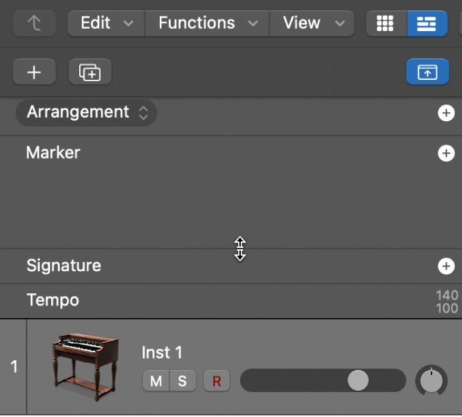462x417 pixels.
Task: Click the up-arrow leave folder button
Action: (34, 23)
